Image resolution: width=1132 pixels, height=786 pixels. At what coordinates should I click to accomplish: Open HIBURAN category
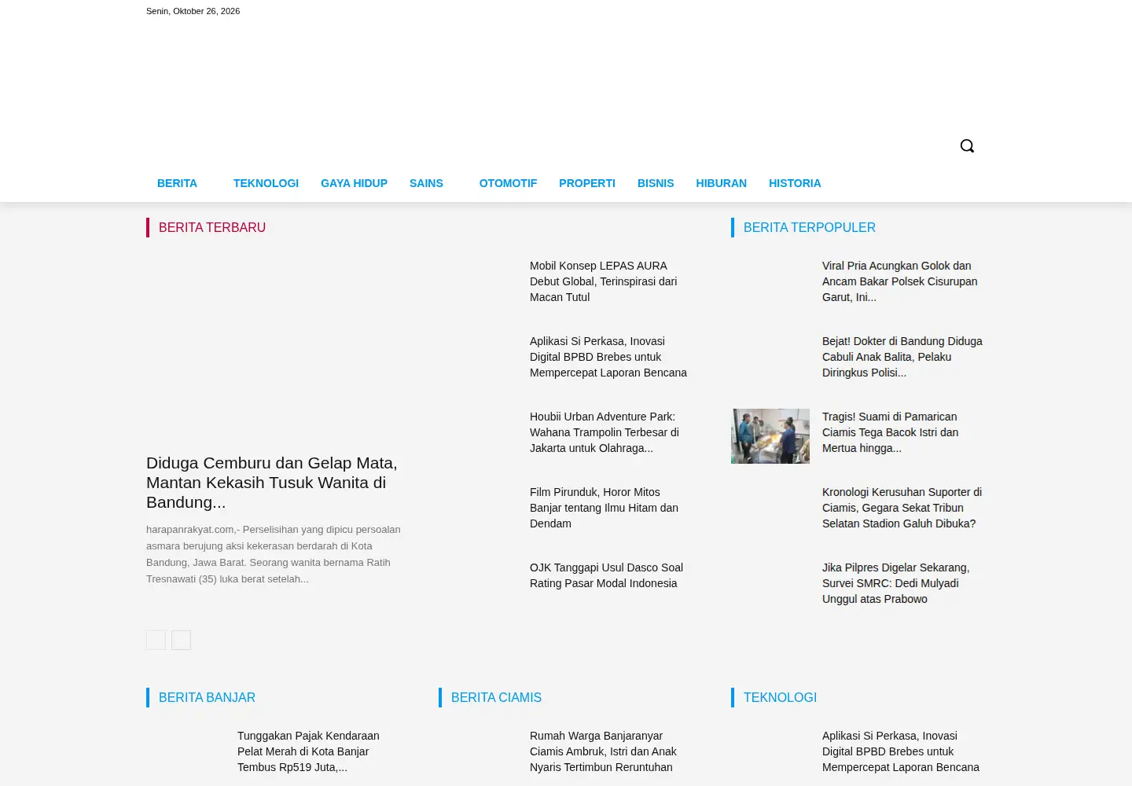pos(721,183)
